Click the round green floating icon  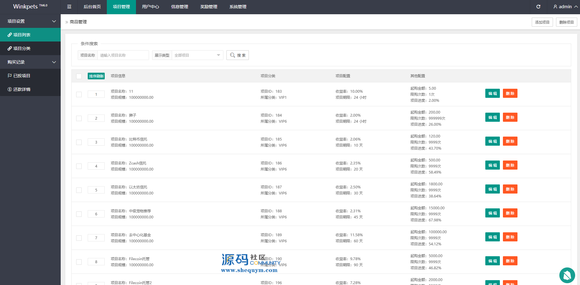[x=567, y=275]
